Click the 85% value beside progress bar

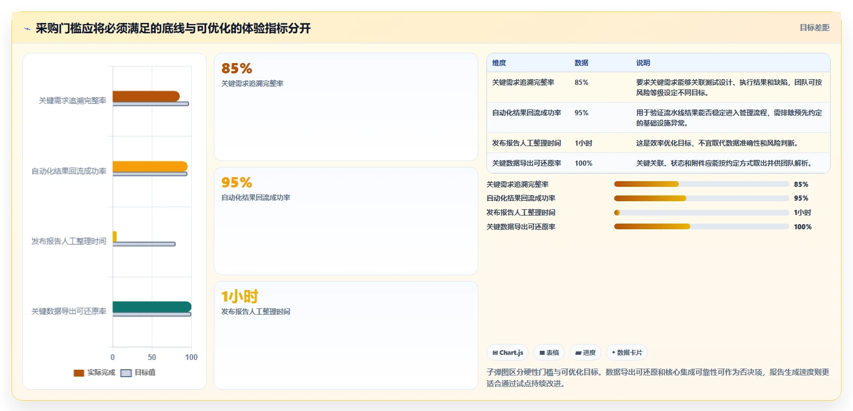pyautogui.click(x=801, y=184)
